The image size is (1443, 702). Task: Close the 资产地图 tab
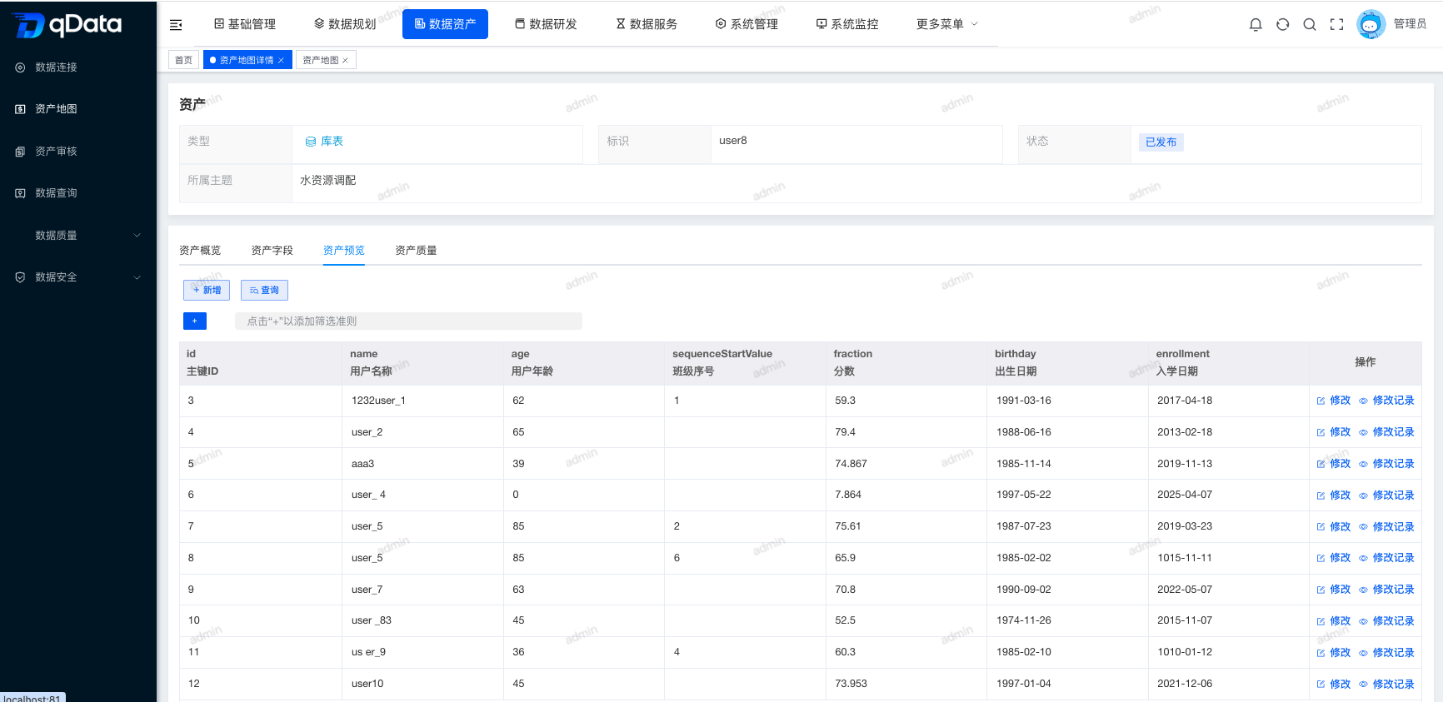pyautogui.click(x=345, y=60)
